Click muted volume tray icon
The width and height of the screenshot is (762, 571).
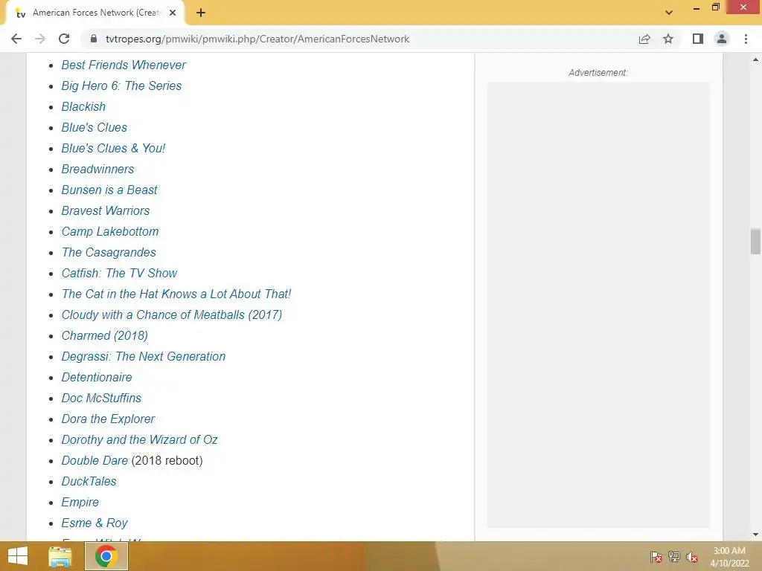(x=692, y=557)
